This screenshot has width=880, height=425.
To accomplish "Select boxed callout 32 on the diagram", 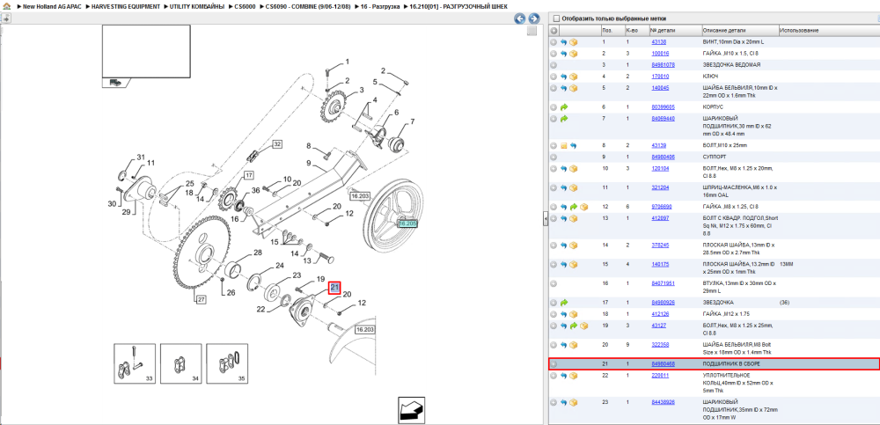I will 277,144.
